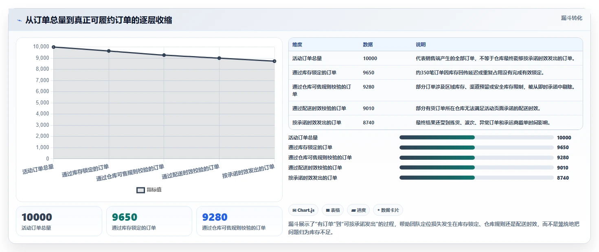Click 通过配送时效校验的订单 in the table's first column
This screenshot has height=252, width=599.
(319, 109)
